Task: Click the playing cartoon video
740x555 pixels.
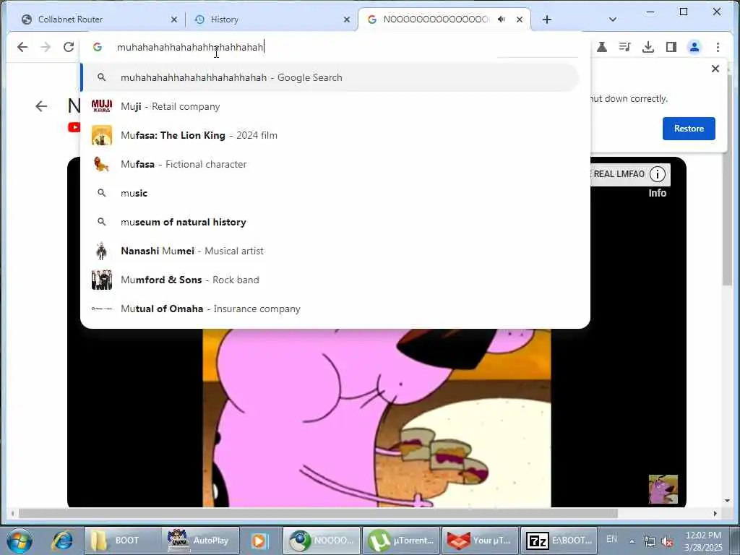Action: coord(377,418)
